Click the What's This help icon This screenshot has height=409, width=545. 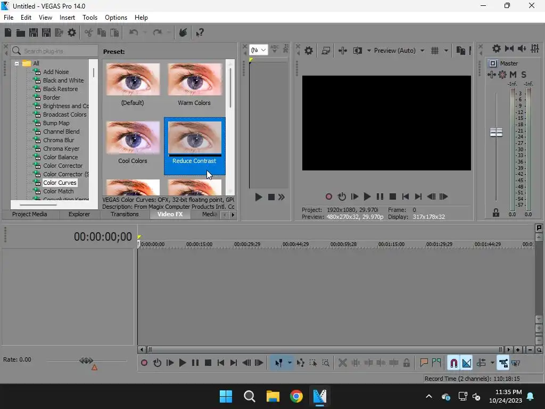pos(200,32)
